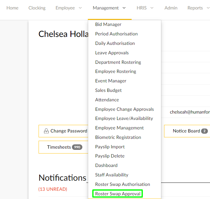Open the Home menu item
The width and height of the screenshot is (210, 199).
pos(12,8)
